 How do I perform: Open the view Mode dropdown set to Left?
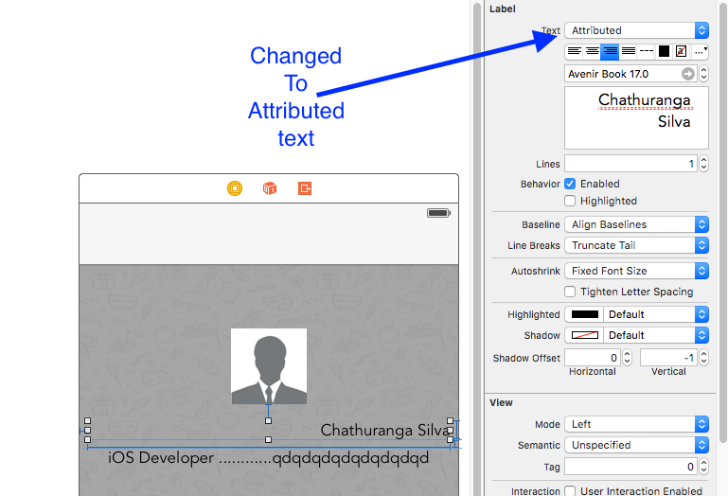[x=636, y=424]
